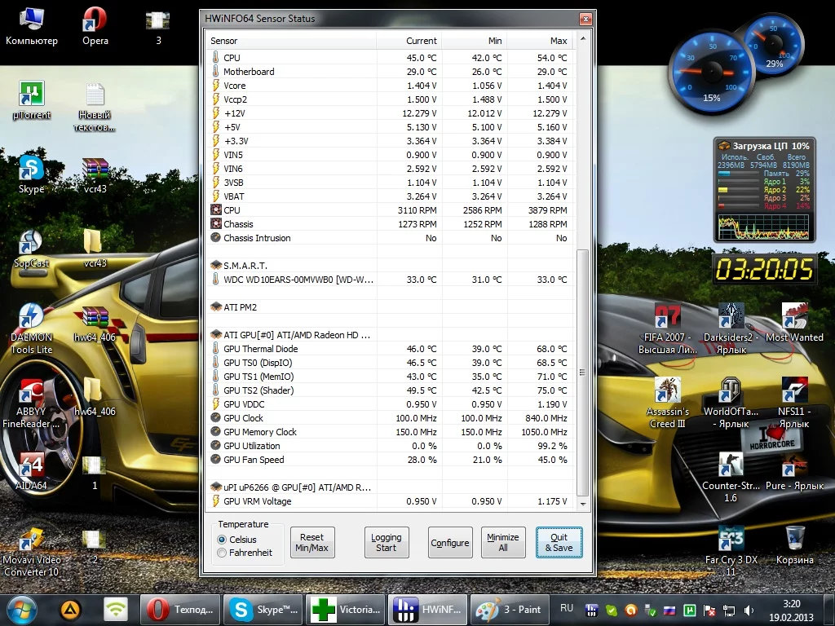Image resolution: width=835 pixels, height=626 pixels.
Task: Open the vcr43 archive icon
Action: [95, 174]
